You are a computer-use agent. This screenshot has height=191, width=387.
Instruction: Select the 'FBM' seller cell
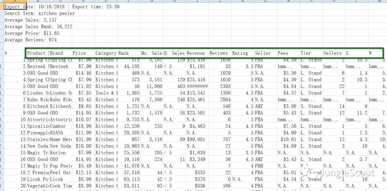click(x=266, y=166)
